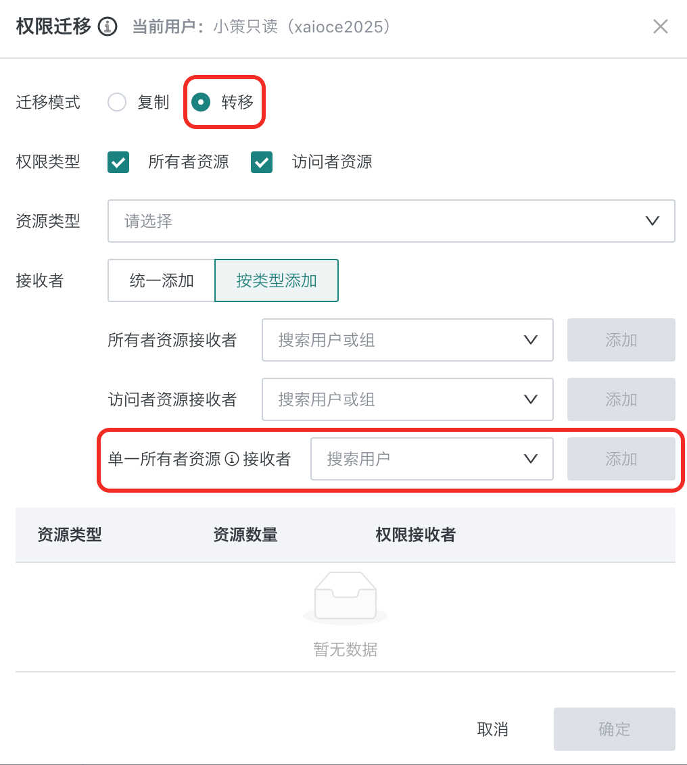Open the 资源类型 请选择 dropdown

pos(391,221)
